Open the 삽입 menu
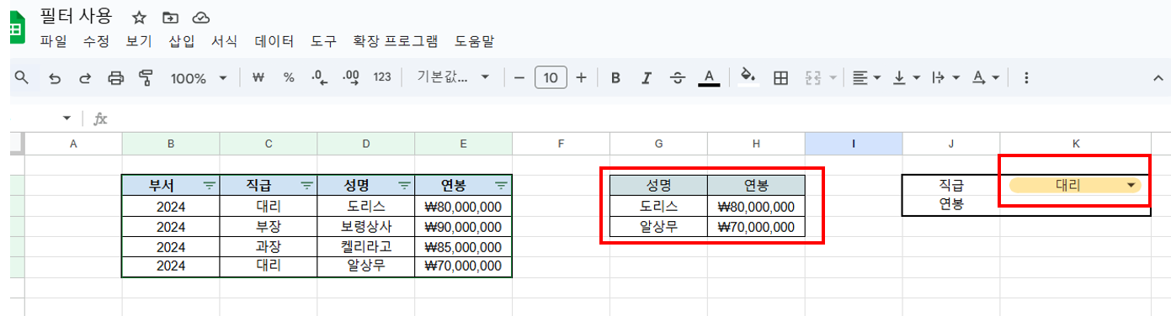Screen dimensions: 1171x316 pos(181,40)
